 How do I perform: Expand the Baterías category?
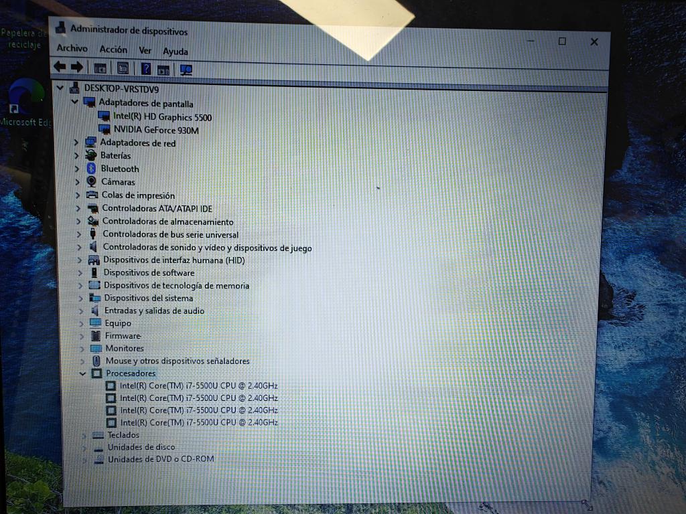point(77,155)
